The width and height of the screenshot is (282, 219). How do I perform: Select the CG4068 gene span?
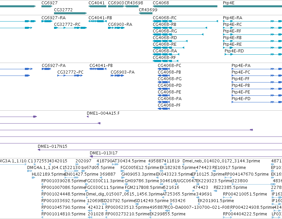click(x=185, y=6)
